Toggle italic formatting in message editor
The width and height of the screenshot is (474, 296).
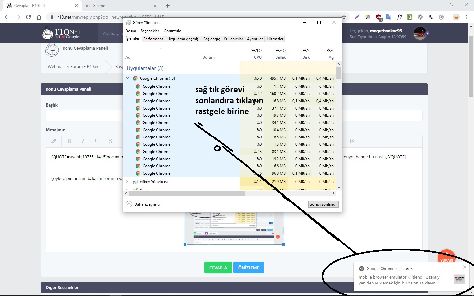[x=83, y=141]
